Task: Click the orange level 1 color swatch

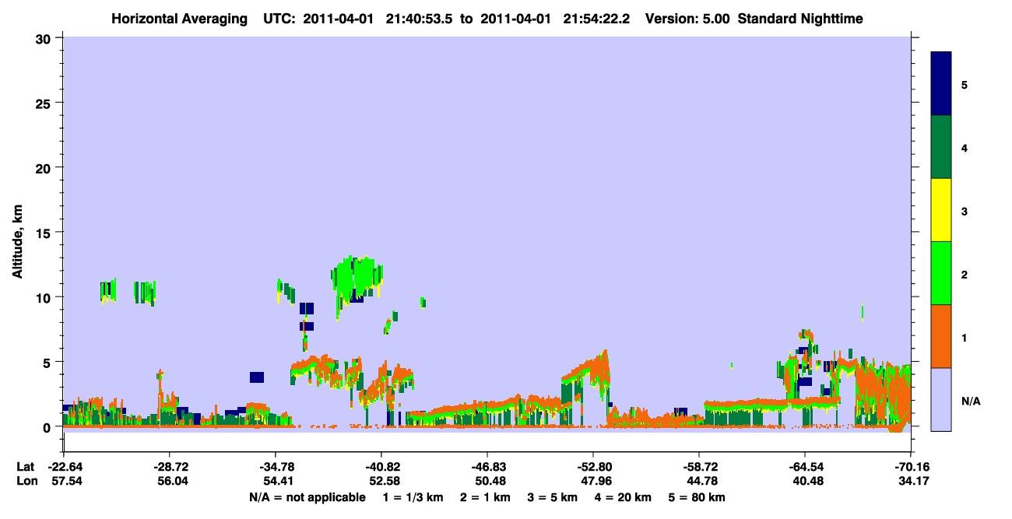Action: (941, 336)
